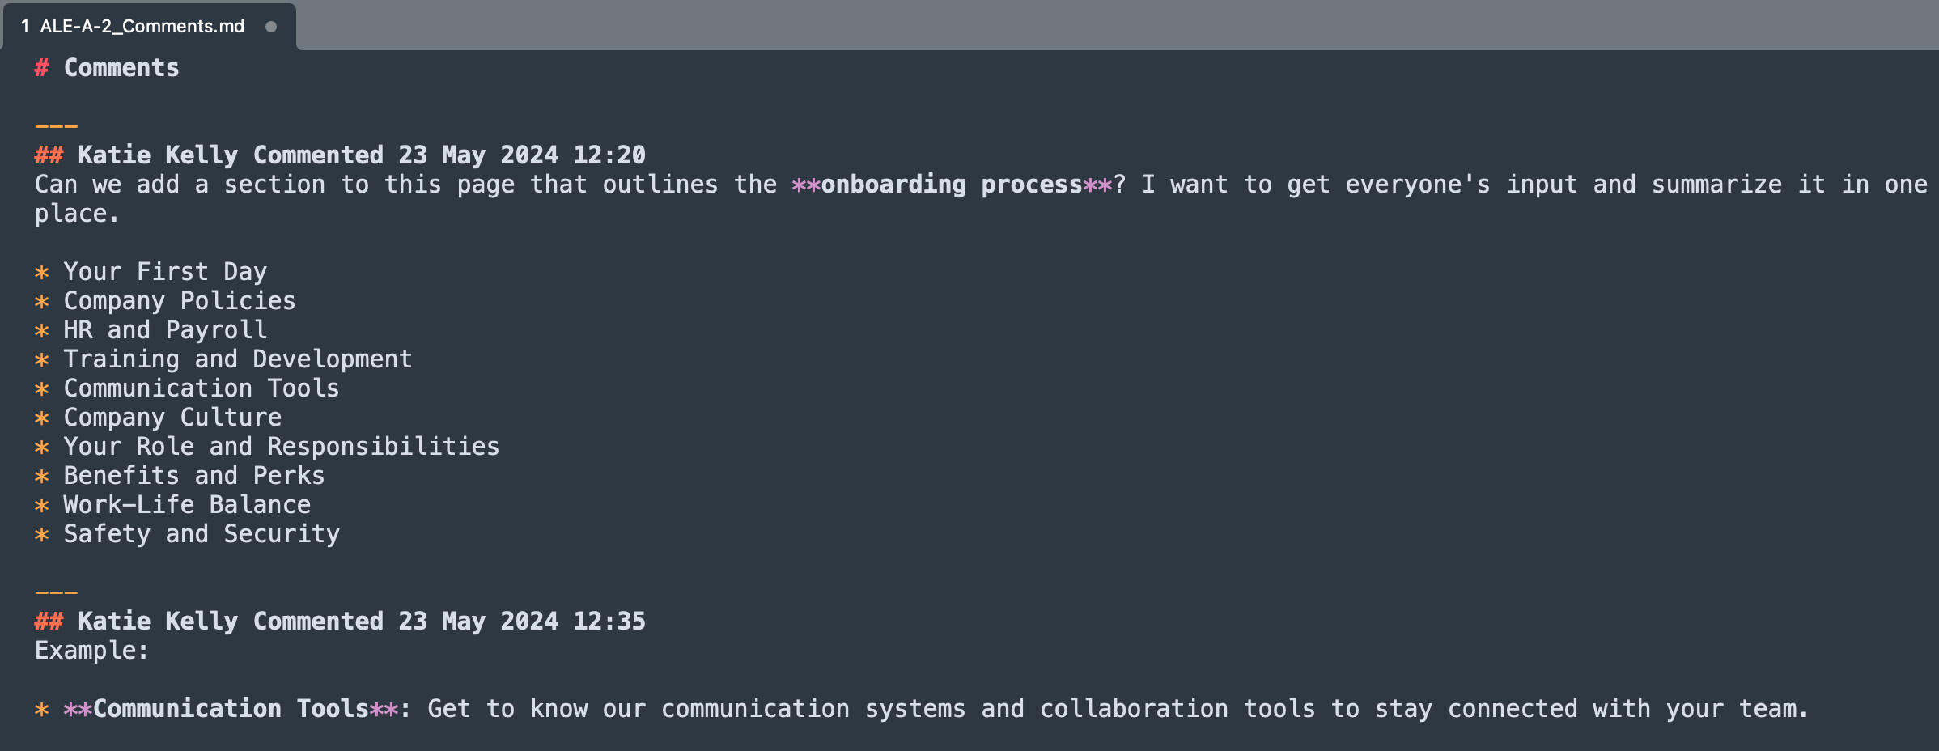1939x751 pixels.
Task: Select the ALE-A-2_Comments.md tab
Action: point(142,27)
